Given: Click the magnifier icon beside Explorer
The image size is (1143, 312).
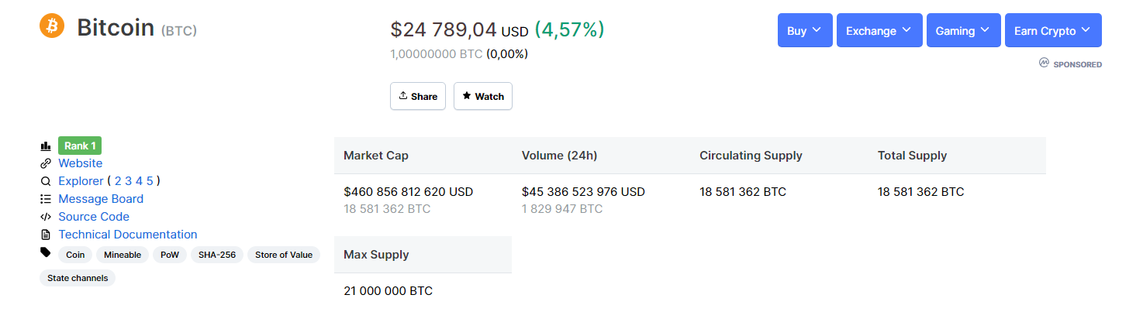Looking at the screenshot, I should pyautogui.click(x=45, y=181).
